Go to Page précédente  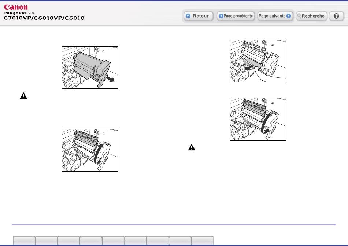coord(236,16)
